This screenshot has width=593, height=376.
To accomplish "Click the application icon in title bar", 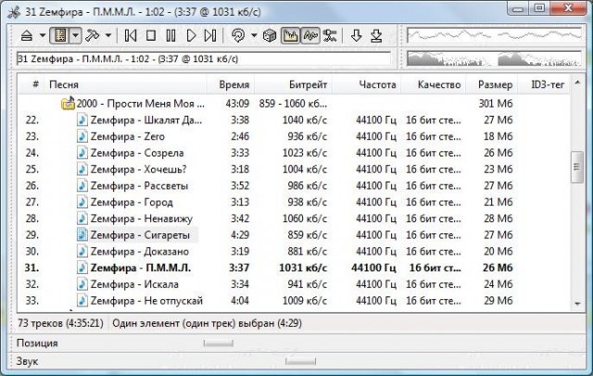I will tap(14, 12).
